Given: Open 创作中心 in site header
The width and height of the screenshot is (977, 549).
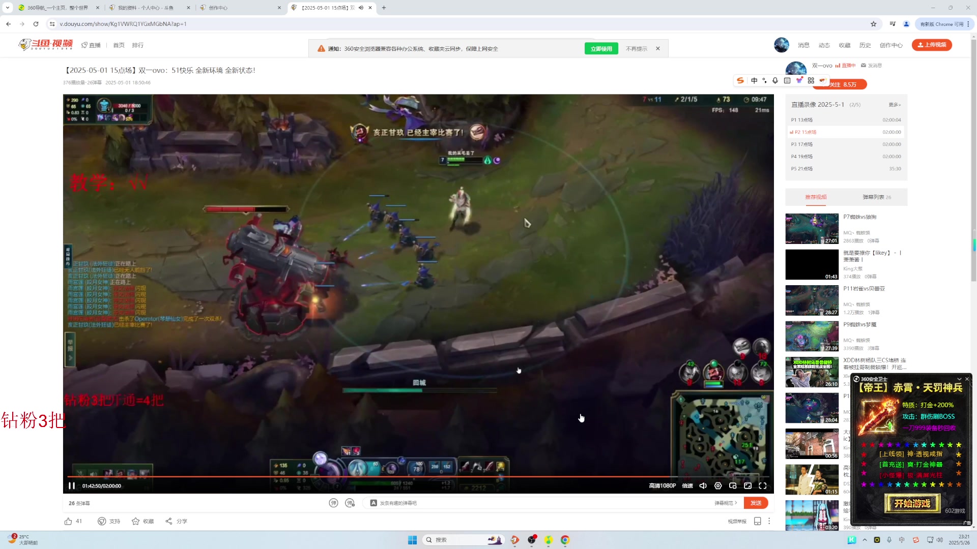Looking at the screenshot, I should [x=891, y=45].
